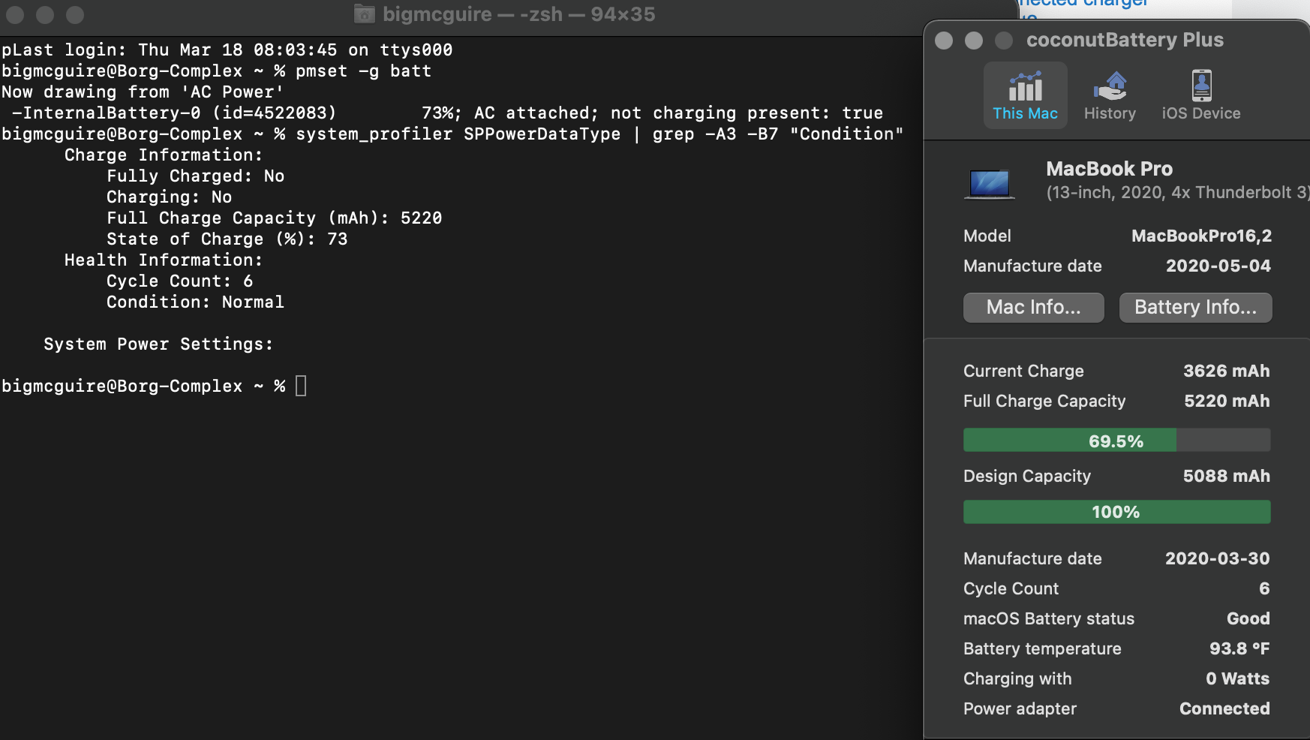Click the 'Charging: No' line in Terminal
The height and width of the screenshot is (740, 1310).
pos(169,197)
